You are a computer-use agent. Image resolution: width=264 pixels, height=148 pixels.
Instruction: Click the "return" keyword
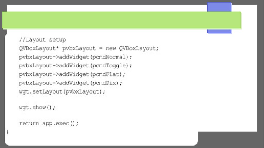point(29,123)
